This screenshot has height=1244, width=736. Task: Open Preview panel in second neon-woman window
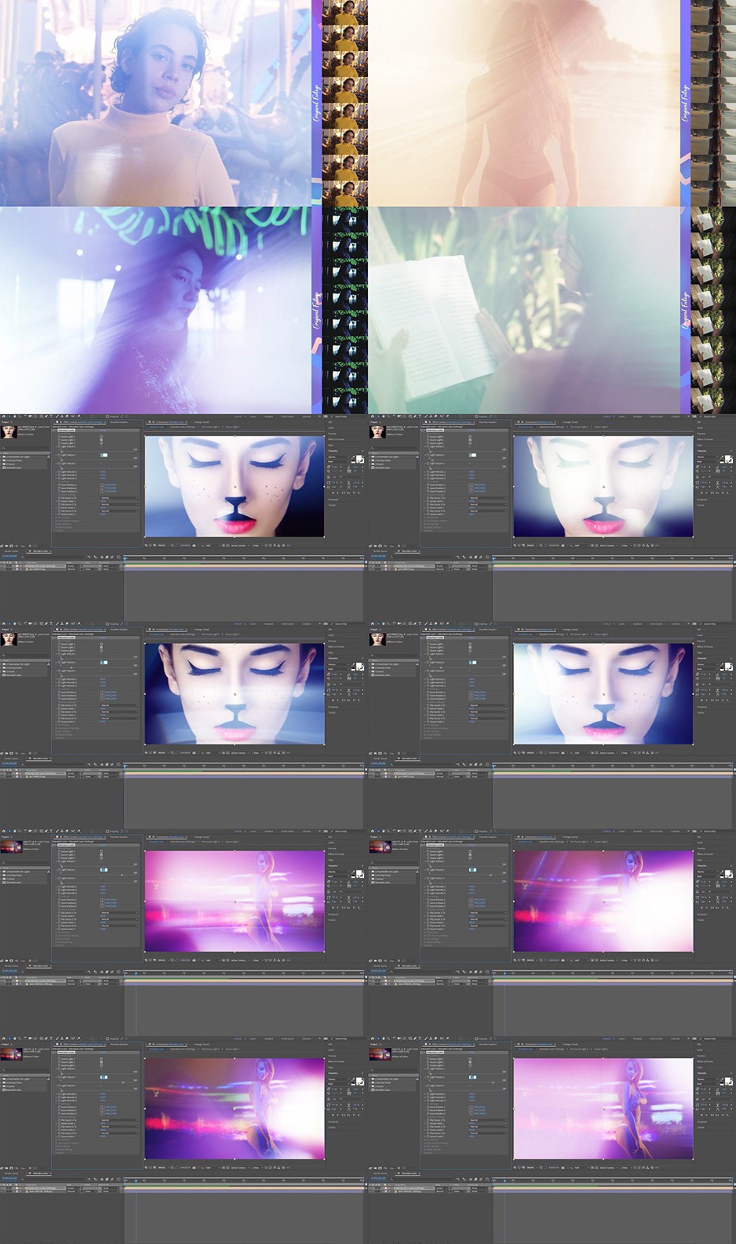point(700,849)
